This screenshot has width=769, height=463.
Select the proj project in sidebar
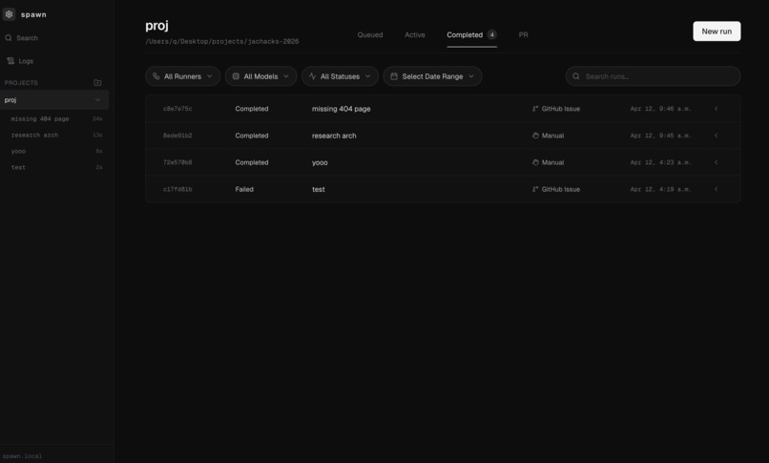[54, 99]
